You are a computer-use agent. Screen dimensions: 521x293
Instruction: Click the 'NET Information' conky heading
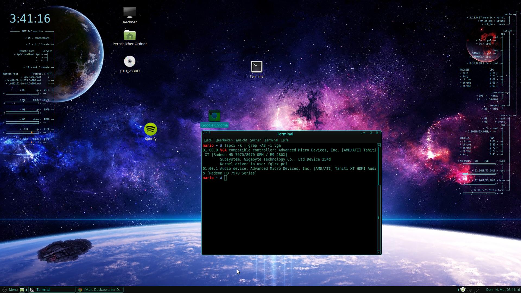click(x=32, y=31)
